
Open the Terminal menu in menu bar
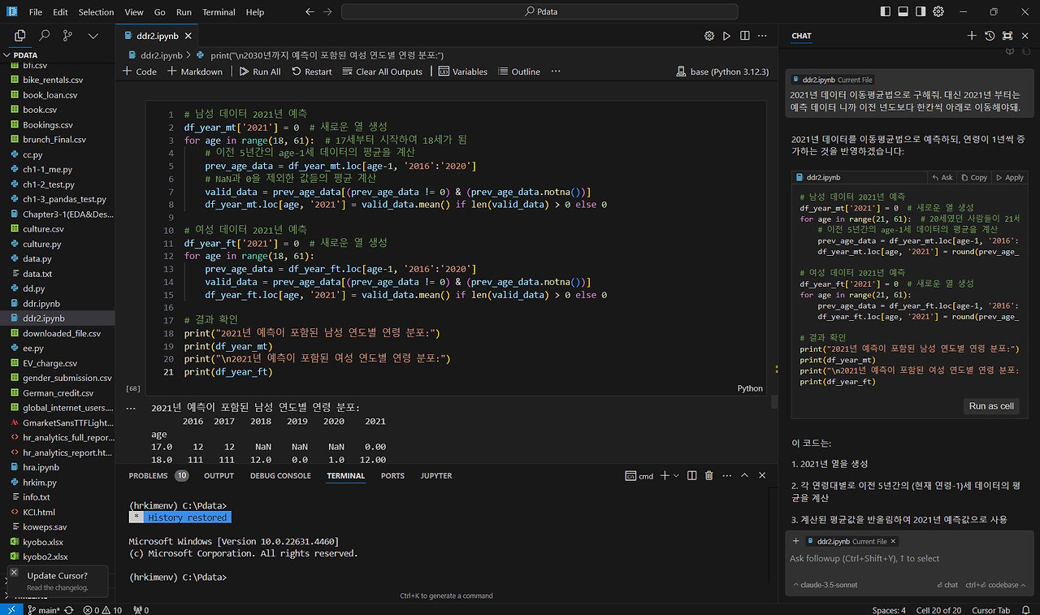coord(218,12)
